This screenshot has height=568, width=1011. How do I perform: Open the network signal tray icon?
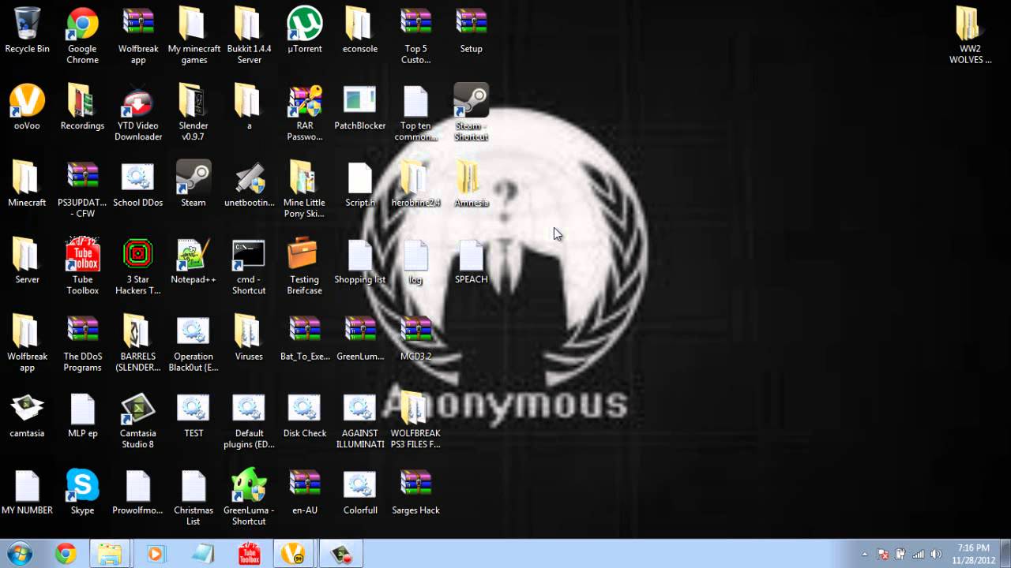[x=918, y=555]
